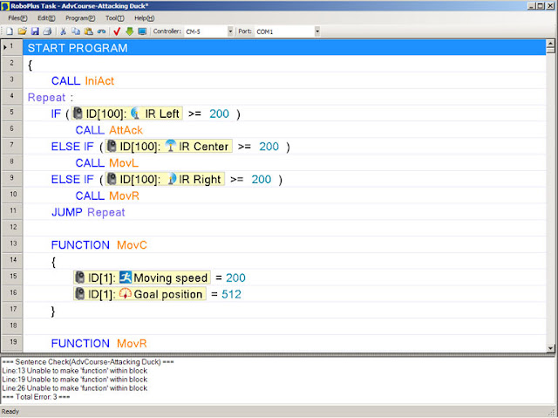This screenshot has height=418, width=558.
Task: Select the FUNCTION MovC line
Action: pyautogui.click(x=284, y=244)
